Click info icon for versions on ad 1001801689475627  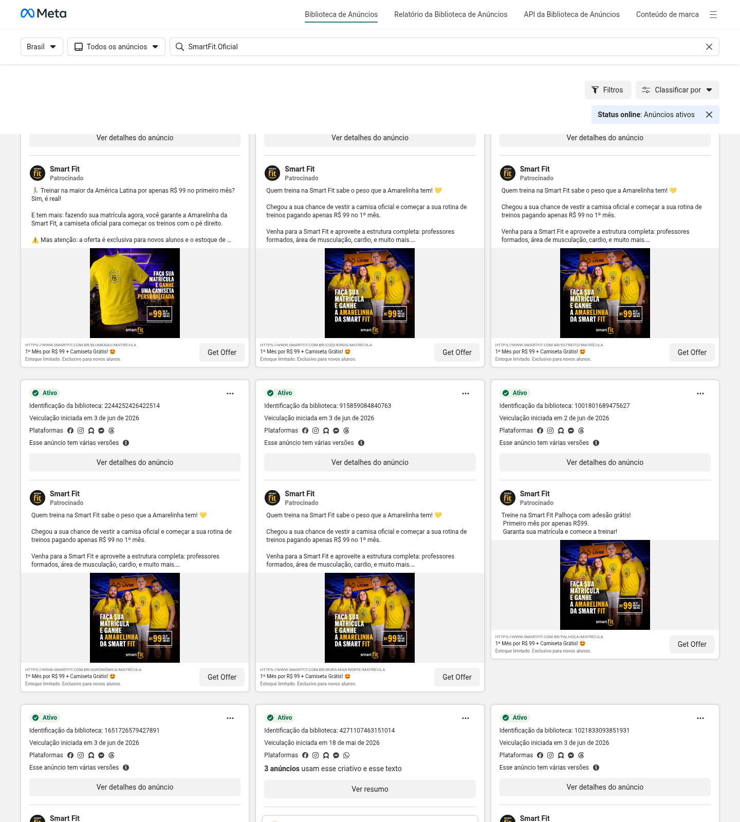tap(596, 443)
